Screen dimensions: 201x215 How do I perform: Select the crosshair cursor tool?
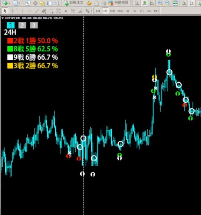pos(12,11)
